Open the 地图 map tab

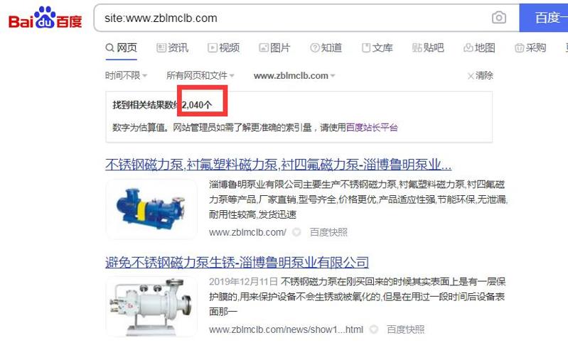tap(479, 48)
